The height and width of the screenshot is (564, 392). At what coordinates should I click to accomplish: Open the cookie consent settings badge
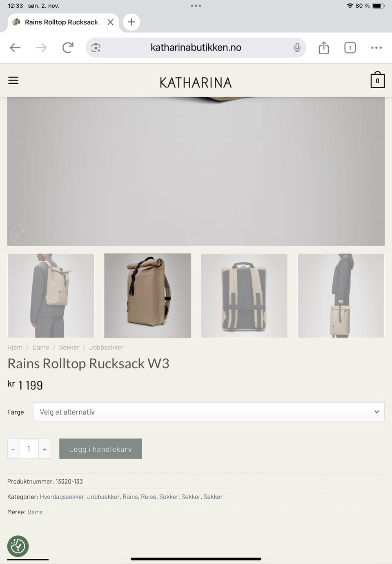point(18,546)
